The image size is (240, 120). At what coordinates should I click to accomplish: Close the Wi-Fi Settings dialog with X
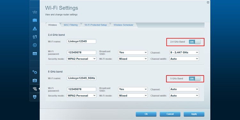(x=208, y=2)
